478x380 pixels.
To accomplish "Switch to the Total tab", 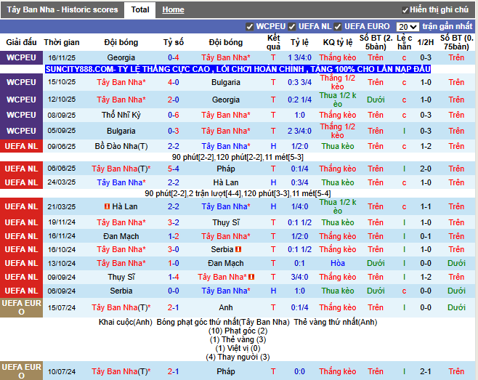I will click(x=140, y=9).
